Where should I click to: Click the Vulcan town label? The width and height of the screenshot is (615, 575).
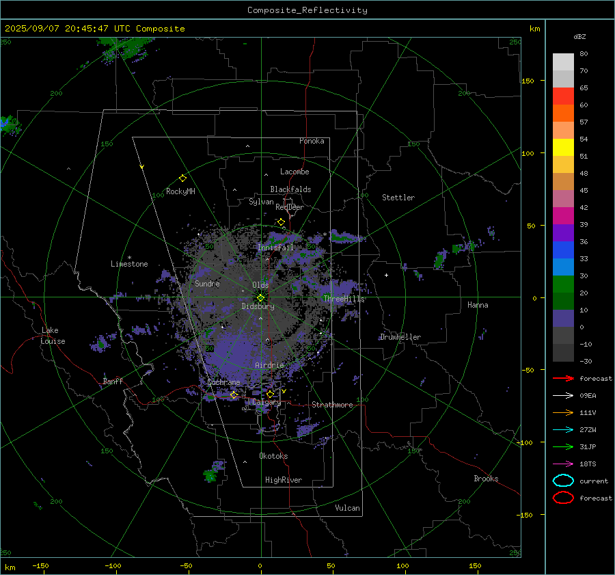347,508
